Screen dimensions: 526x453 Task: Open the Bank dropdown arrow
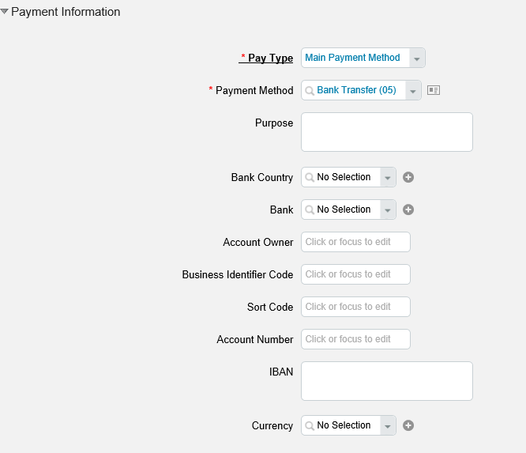pos(388,210)
